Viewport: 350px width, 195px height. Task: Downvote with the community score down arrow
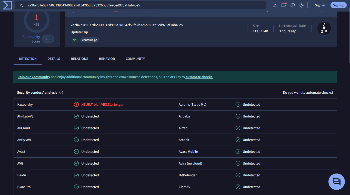pyautogui.click(x=51, y=41)
